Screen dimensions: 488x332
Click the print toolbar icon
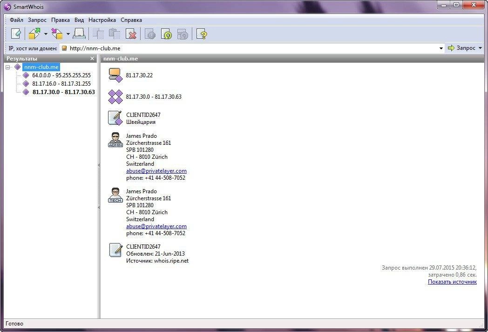tap(79, 34)
